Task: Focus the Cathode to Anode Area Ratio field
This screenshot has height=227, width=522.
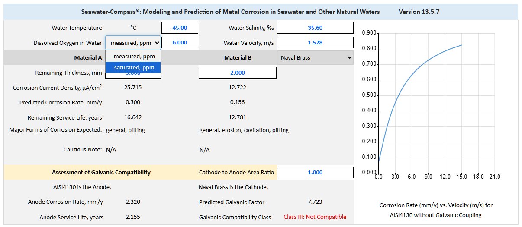Action: click(315, 173)
